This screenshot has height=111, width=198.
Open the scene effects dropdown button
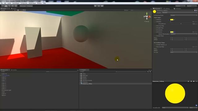click(24, 10)
